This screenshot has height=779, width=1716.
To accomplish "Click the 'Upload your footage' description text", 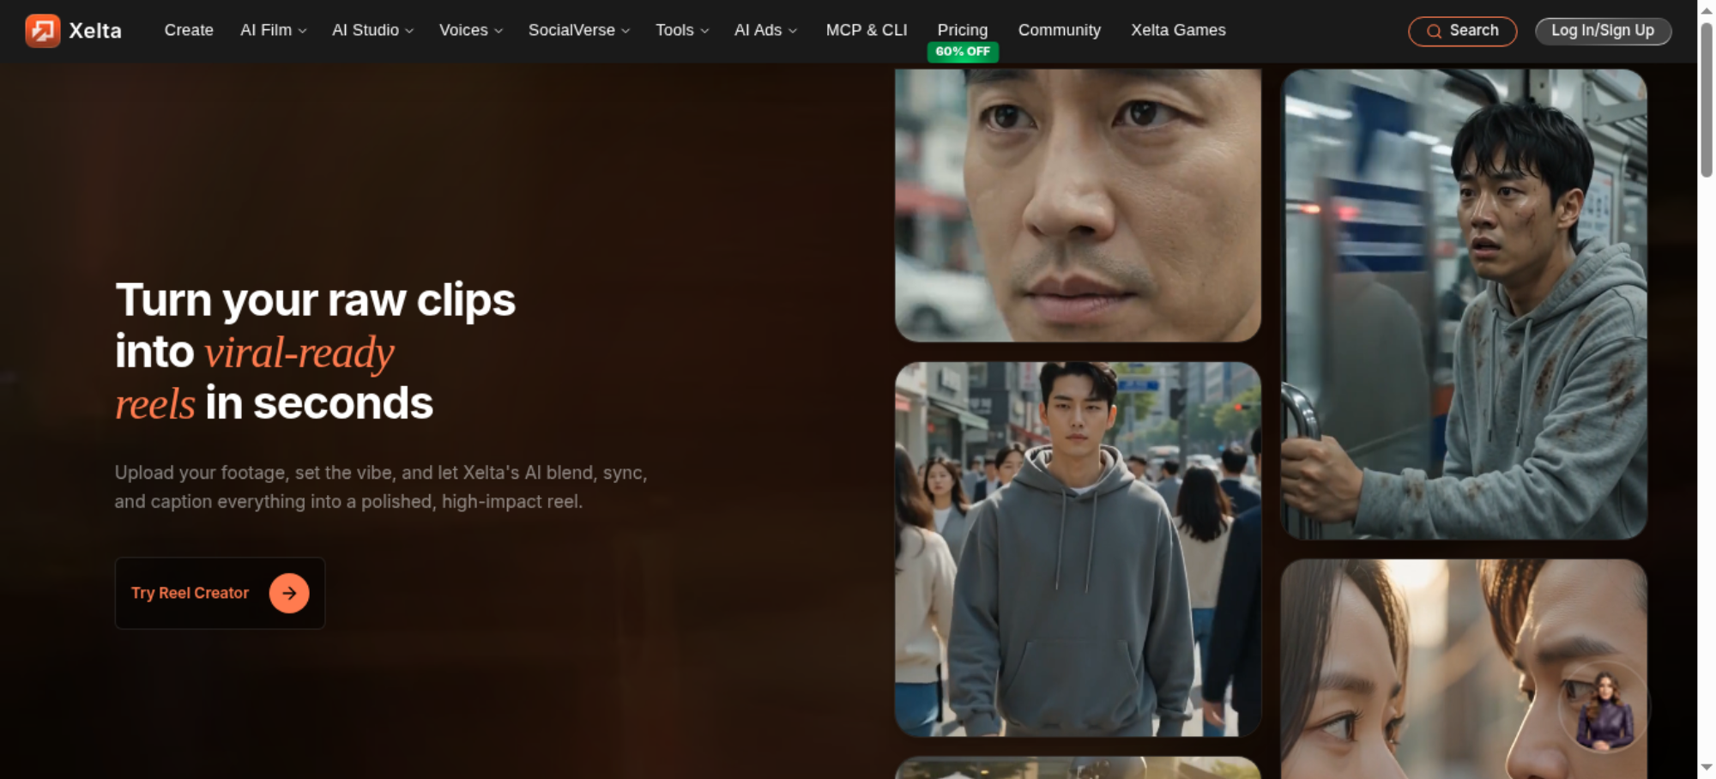I will (x=381, y=486).
